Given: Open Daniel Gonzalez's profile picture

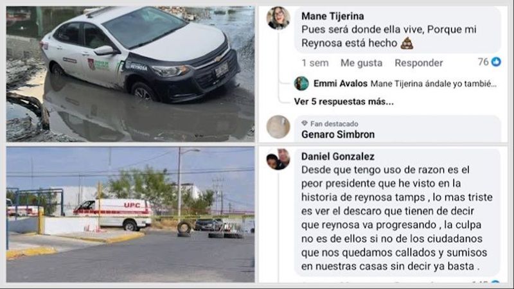Looking at the screenshot, I should 278,159.
